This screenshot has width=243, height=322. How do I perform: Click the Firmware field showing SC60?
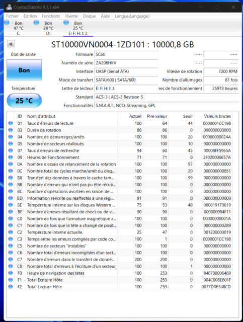126,54
